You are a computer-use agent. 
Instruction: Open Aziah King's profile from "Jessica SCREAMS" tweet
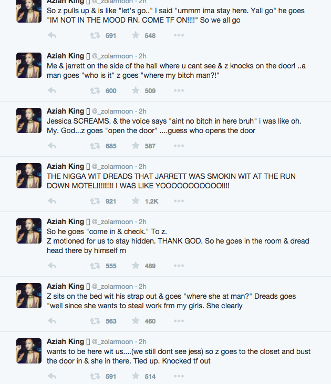tap(65, 112)
